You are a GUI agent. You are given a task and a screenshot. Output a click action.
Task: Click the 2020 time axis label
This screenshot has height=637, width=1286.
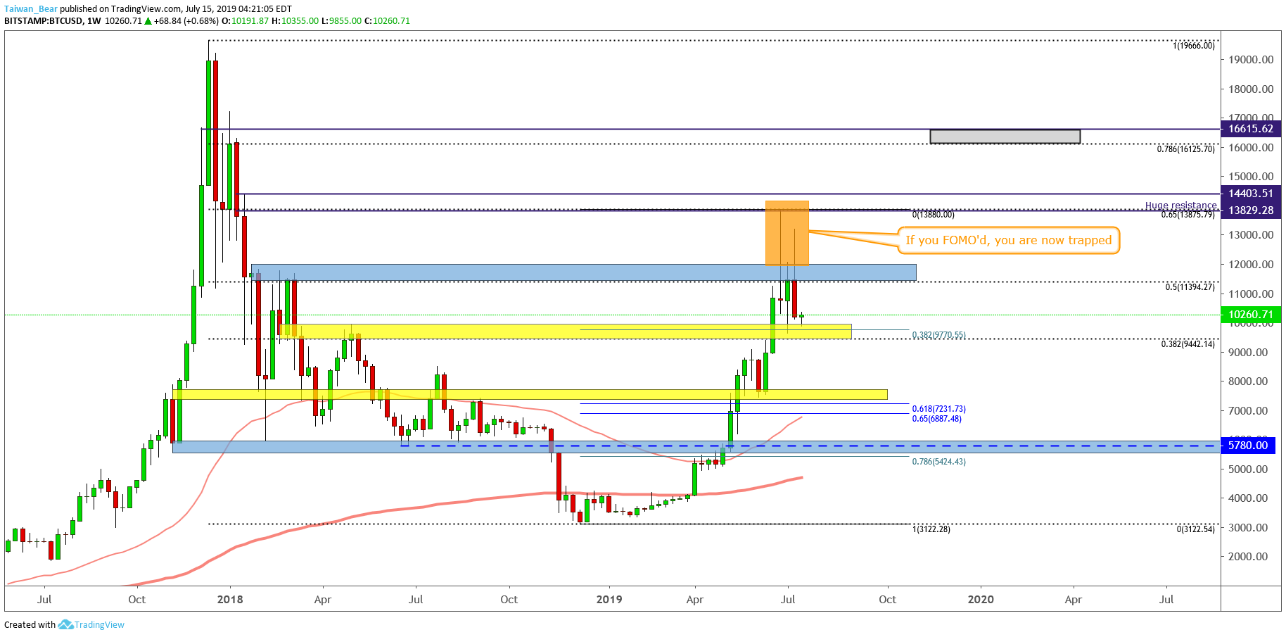[981, 600]
